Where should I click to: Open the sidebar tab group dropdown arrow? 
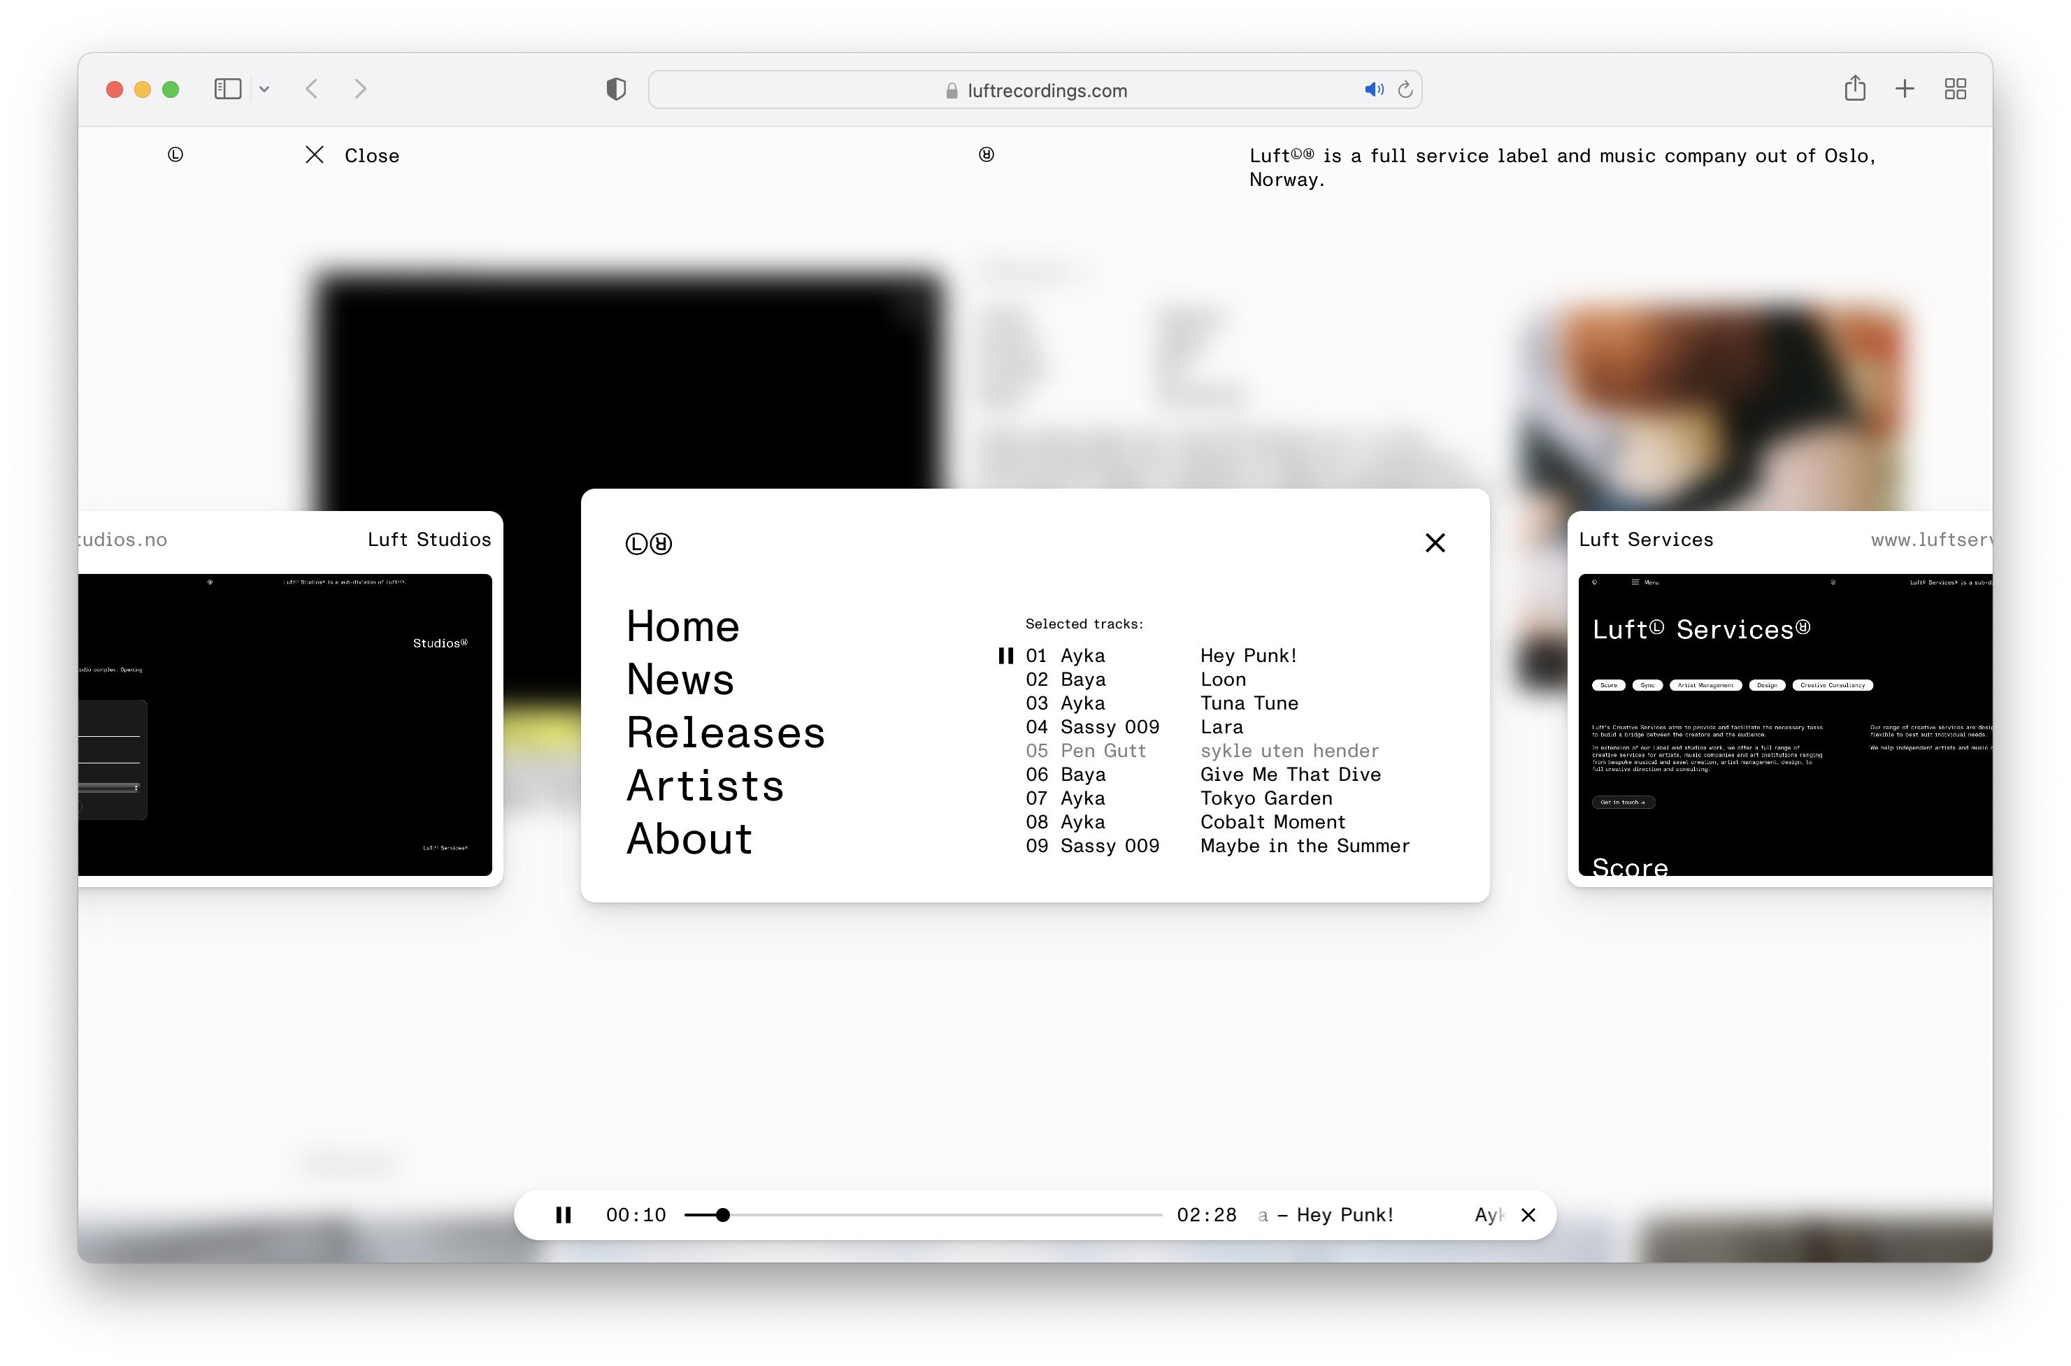tap(264, 89)
